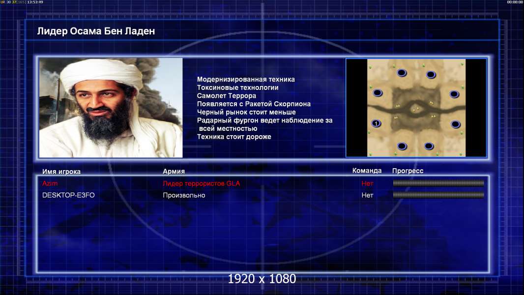Click the line 'Модернизированная техника'
The width and height of the screenshot is (524, 295).
(246, 79)
